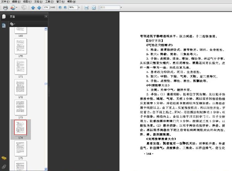
Task: Click the zoom out button
Action: tap(60, 7)
